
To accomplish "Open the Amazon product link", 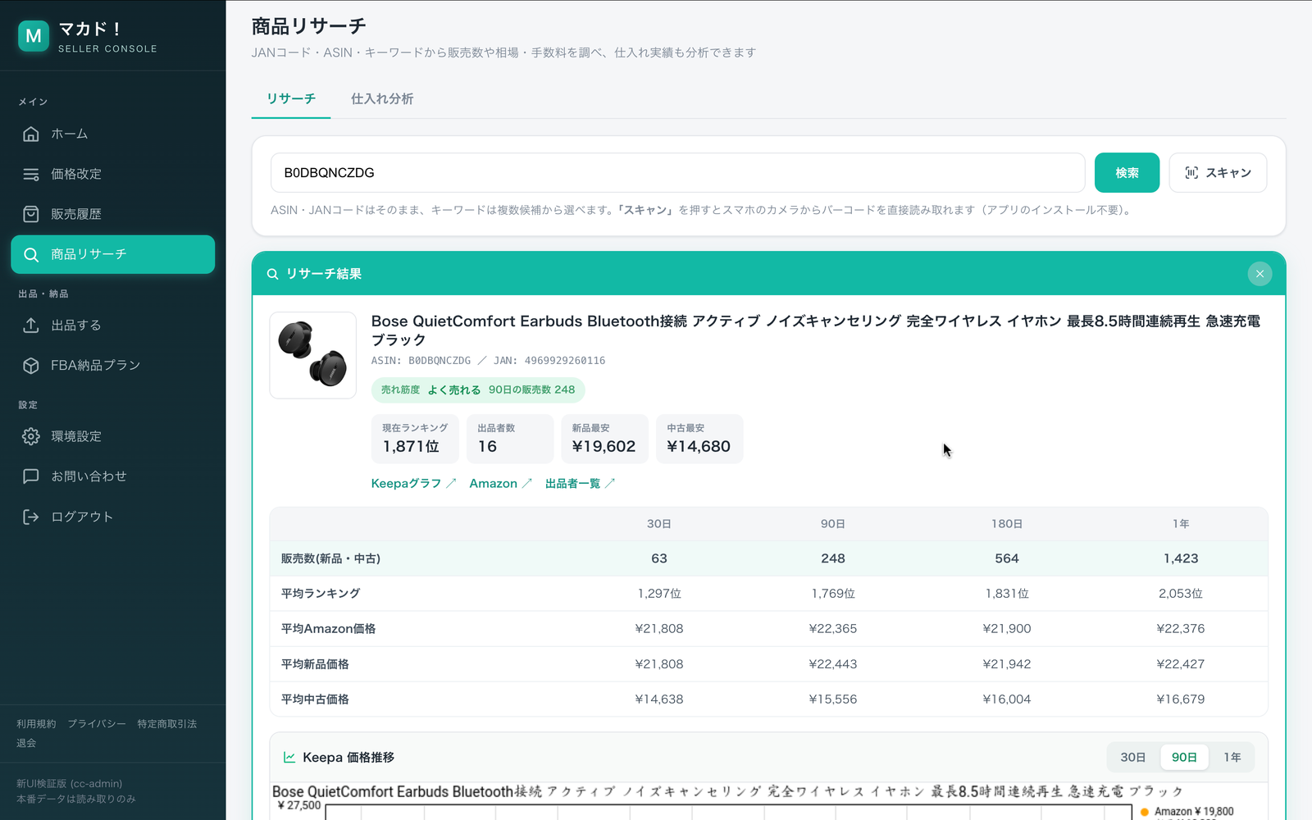I will (x=500, y=484).
